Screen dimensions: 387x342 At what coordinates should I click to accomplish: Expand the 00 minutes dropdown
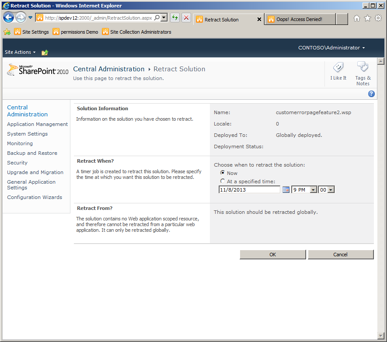[331, 190]
